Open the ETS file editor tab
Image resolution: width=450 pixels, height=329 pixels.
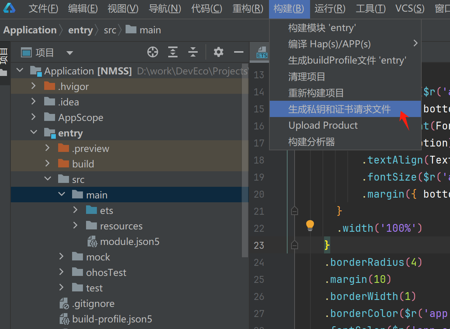[262, 52]
